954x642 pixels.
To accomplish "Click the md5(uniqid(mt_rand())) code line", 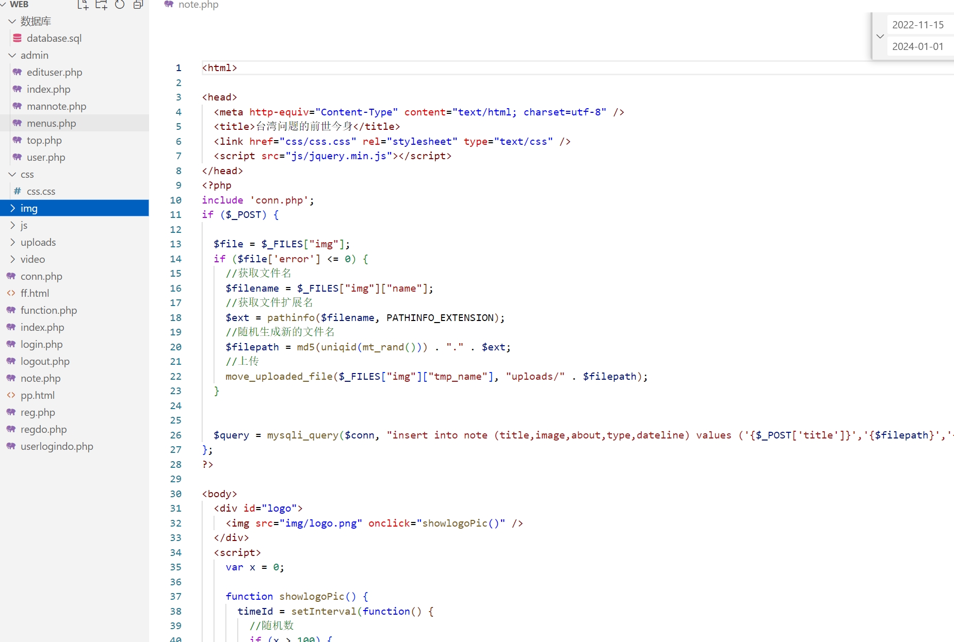I will [x=368, y=347].
